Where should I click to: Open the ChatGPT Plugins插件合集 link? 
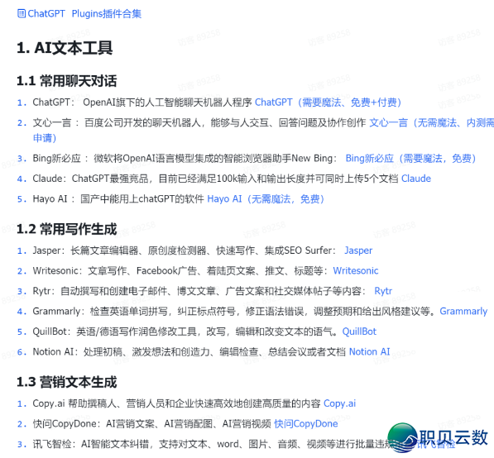pos(84,14)
